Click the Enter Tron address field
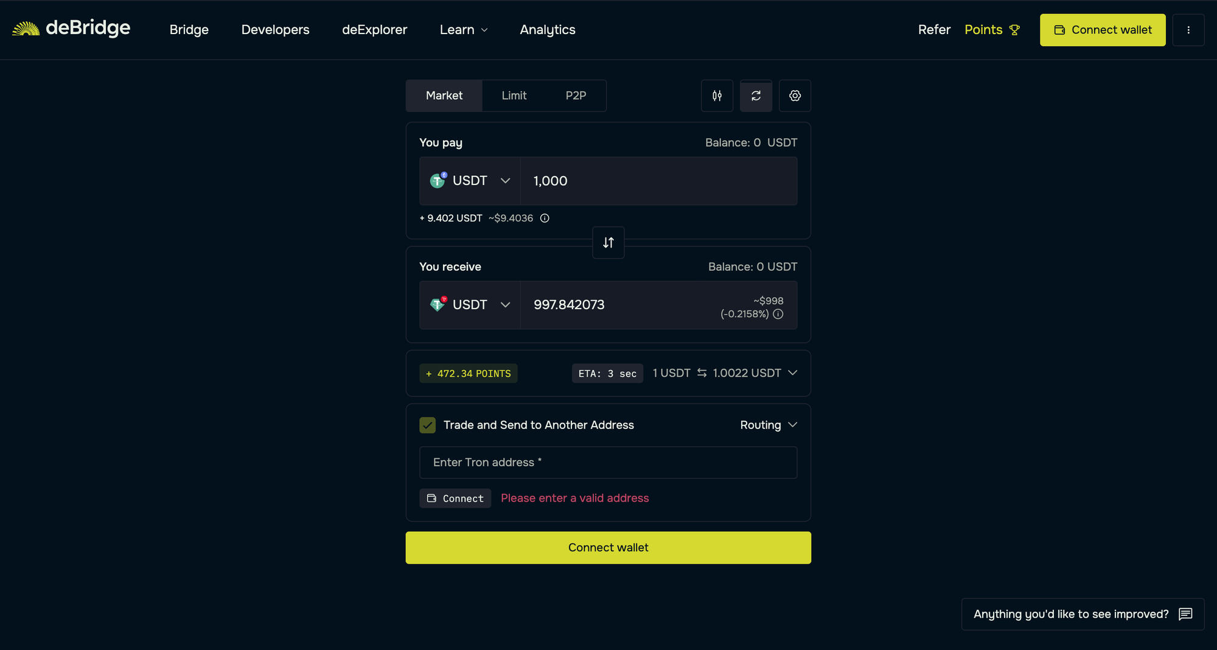 click(608, 463)
